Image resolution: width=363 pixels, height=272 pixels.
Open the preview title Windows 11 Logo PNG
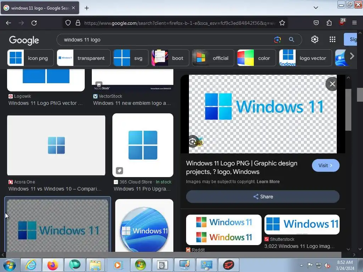coord(242,168)
